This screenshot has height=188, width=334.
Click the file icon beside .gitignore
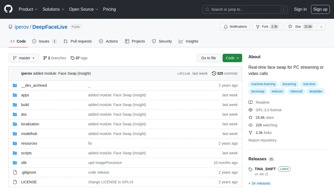(x=15, y=172)
